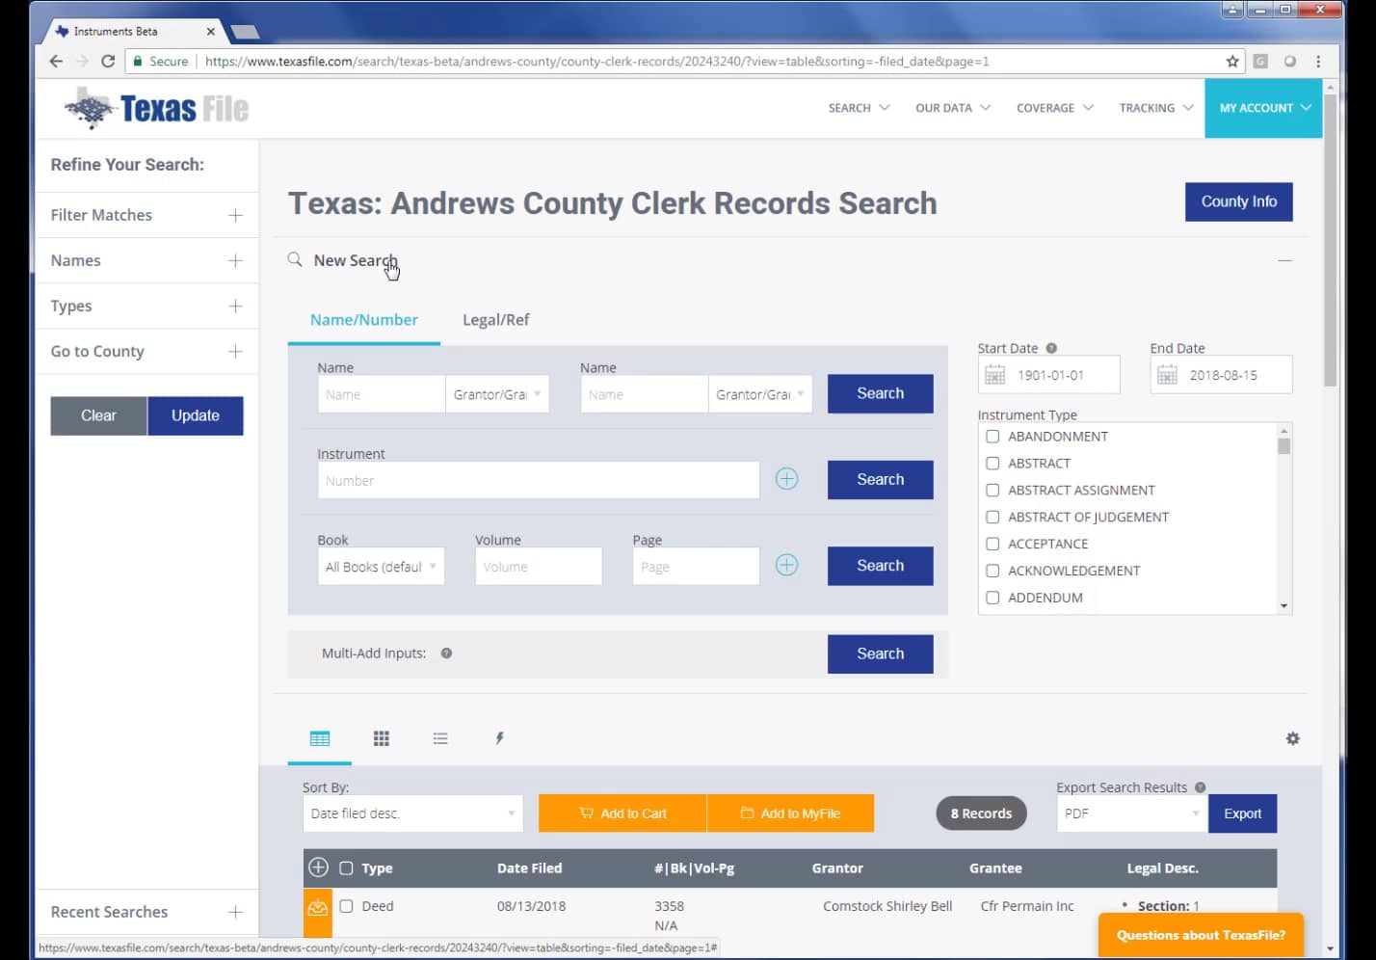
Task: Click the Instrument Number input field
Action: [x=539, y=480]
